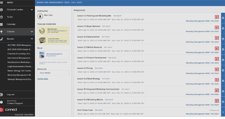Click Terms of Use link
This screenshot has height=119, width=225.
(19, 115)
